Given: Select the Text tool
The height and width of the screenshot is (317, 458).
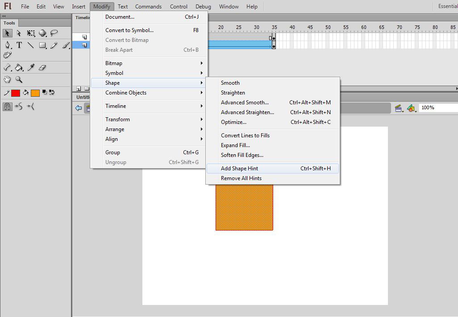Looking at the screenshot, I should [x=19, y=45].
